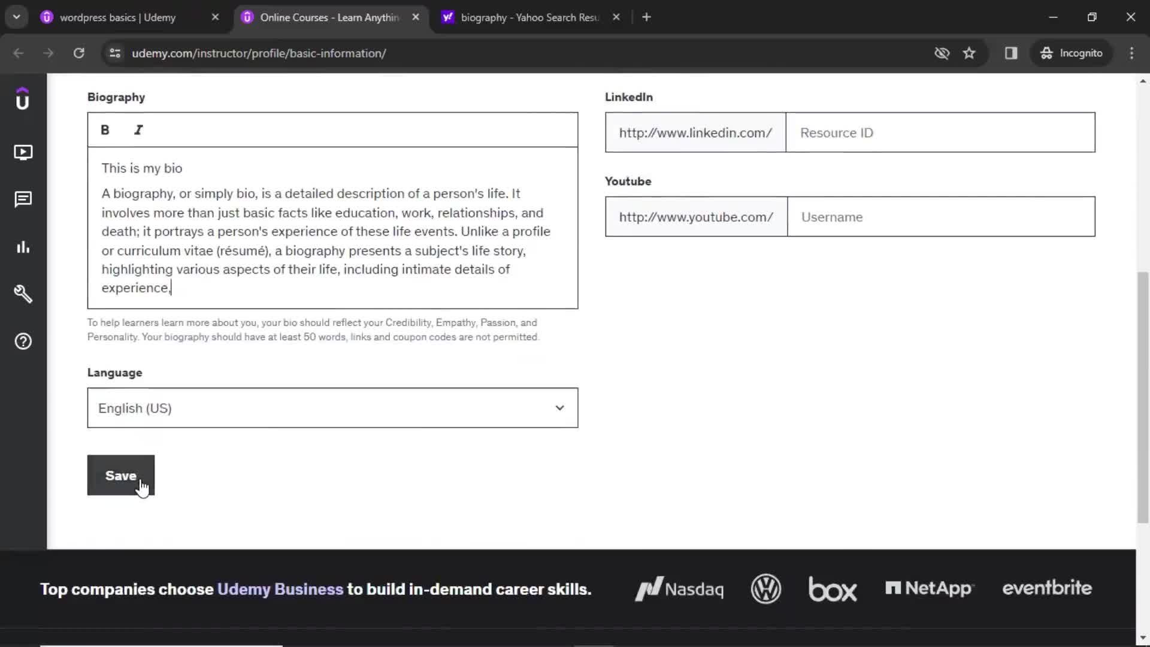Viewport: 1150px width, 647px height.
Task: Click the Udemy Business hyperlink
Action: click(280, 588)
